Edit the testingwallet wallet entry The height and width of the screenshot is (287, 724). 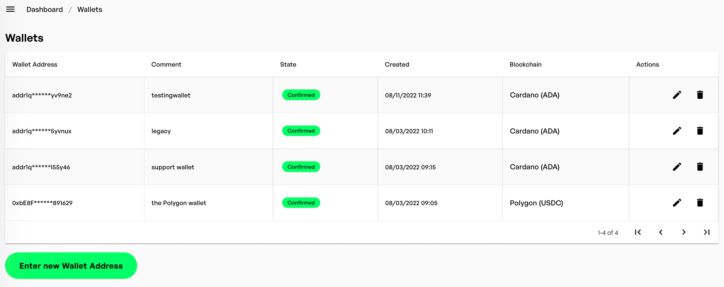coord(677,95)
